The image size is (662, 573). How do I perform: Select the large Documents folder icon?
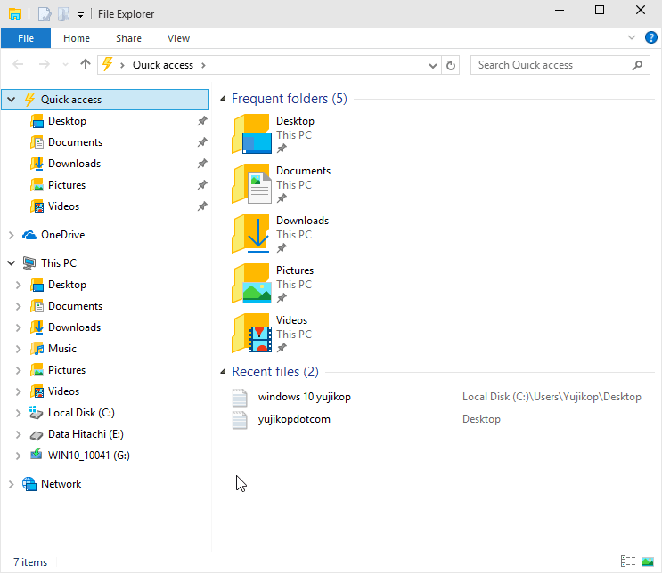point(251,184)
